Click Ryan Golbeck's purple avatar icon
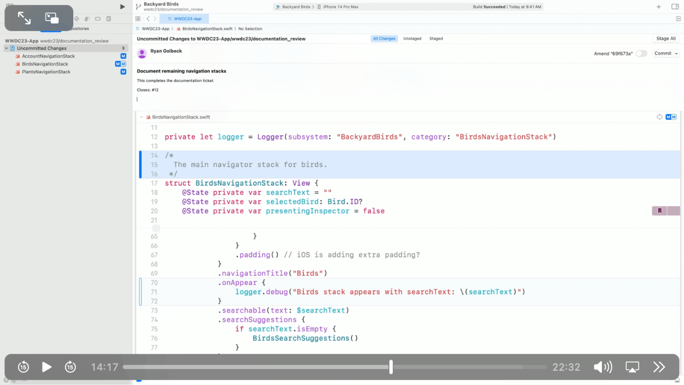Image resolution: width=684 pixels, height=385 pixels. (142, 53)
